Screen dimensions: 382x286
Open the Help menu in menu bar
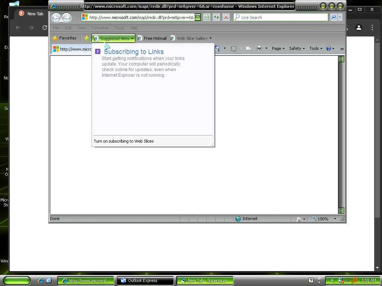[x=134, y=28]
